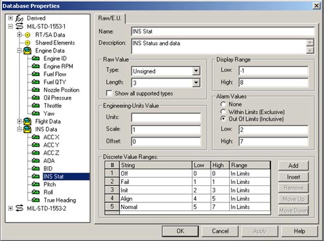
Task: Select the 'Init' discrete value string cell
Action: (x=156, y=190)
